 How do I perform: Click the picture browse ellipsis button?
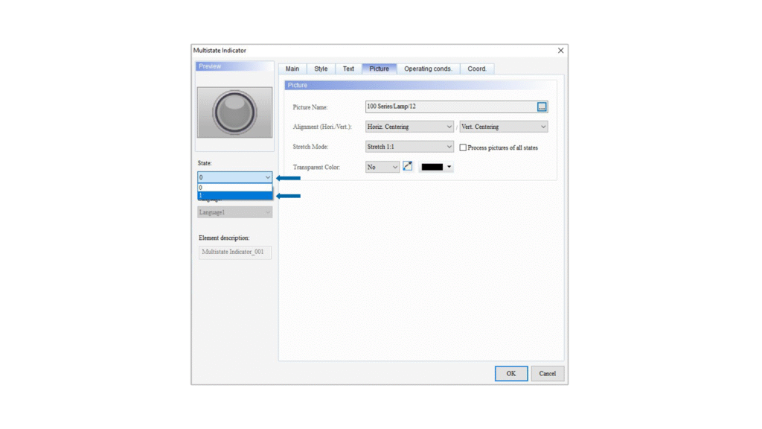tap(542, 107)
